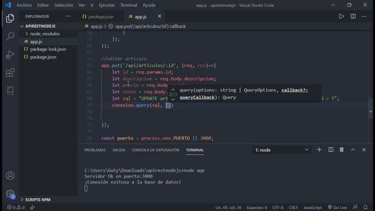
Task: Change CRLF end of line sequence
Action: 293,207
